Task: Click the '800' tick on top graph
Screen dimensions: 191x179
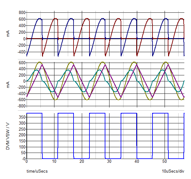Action: 22,13
